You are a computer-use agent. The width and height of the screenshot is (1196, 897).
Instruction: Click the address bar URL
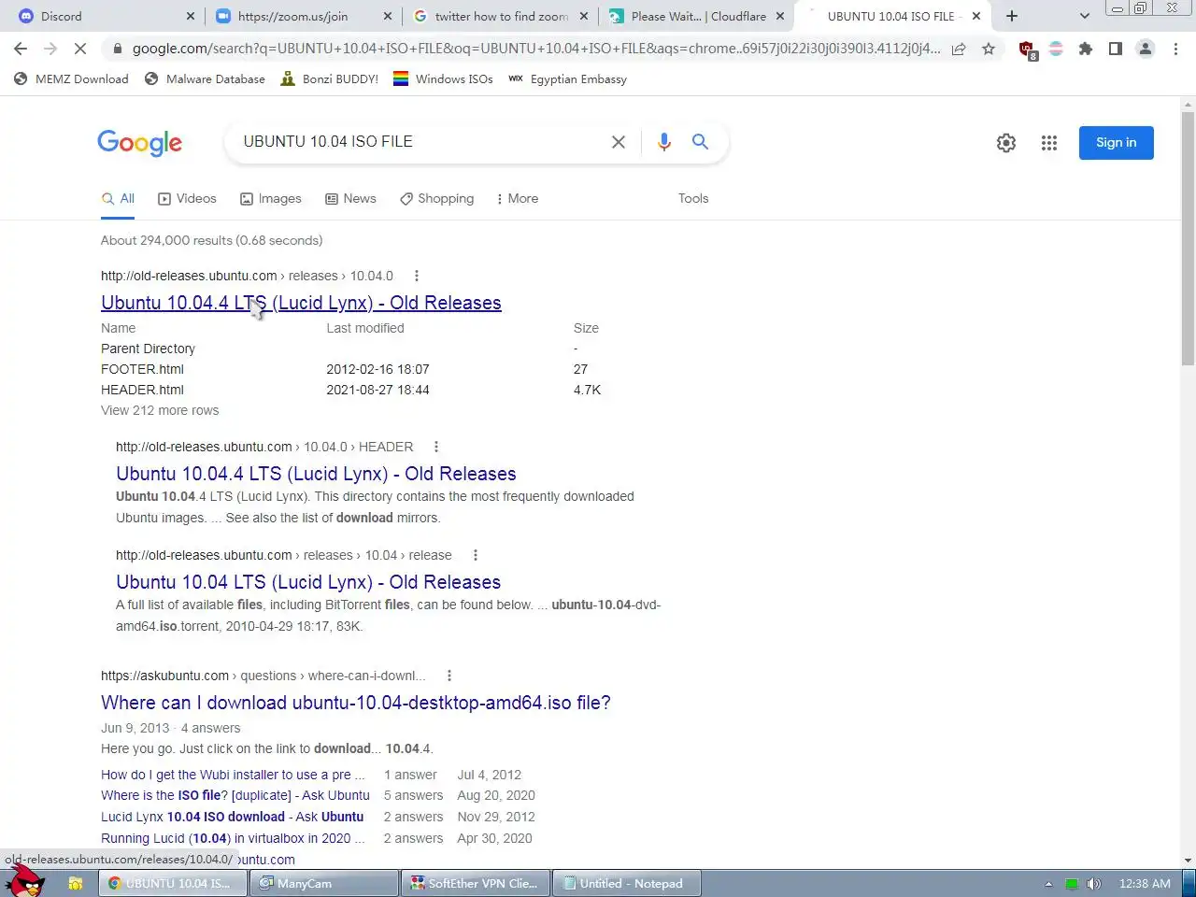pyautogui.click(x=535, y=49)
